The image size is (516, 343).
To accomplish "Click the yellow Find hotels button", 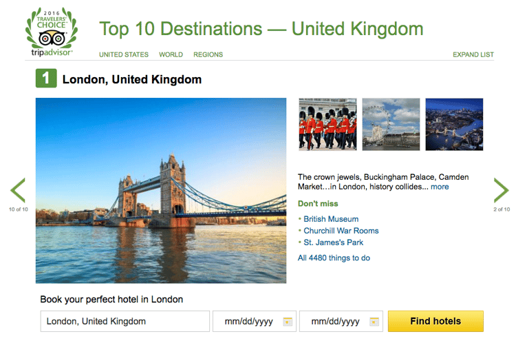I will (436, 321).
